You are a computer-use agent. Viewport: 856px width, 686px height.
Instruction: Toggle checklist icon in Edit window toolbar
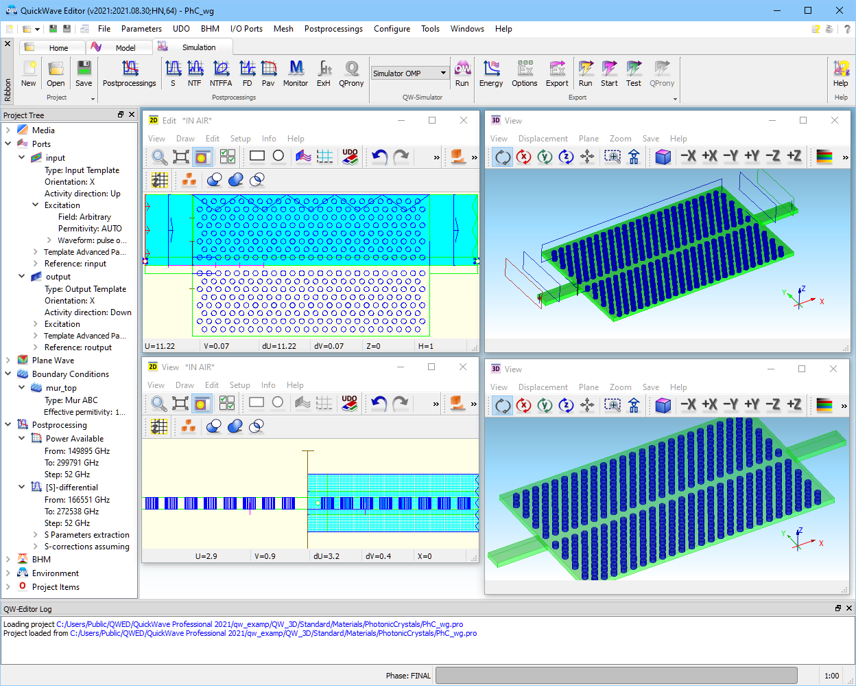(x=228, y=157)
